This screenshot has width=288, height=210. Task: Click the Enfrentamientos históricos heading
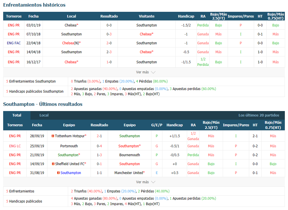(x=34, y=5)
